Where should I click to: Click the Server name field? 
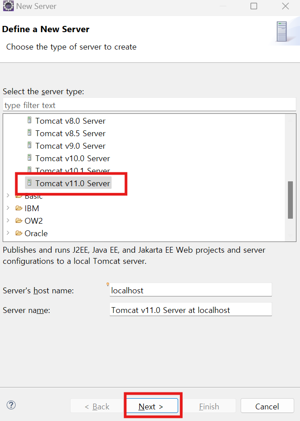point(191,309)
